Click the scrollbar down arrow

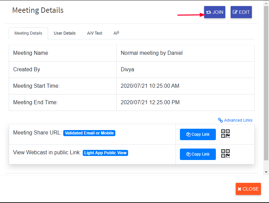[266, 172]
